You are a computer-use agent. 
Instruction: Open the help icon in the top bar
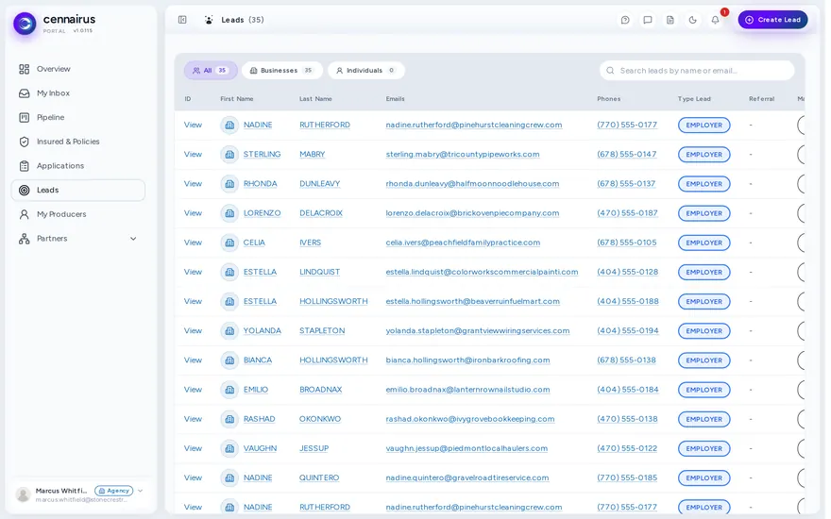[625, 20]
